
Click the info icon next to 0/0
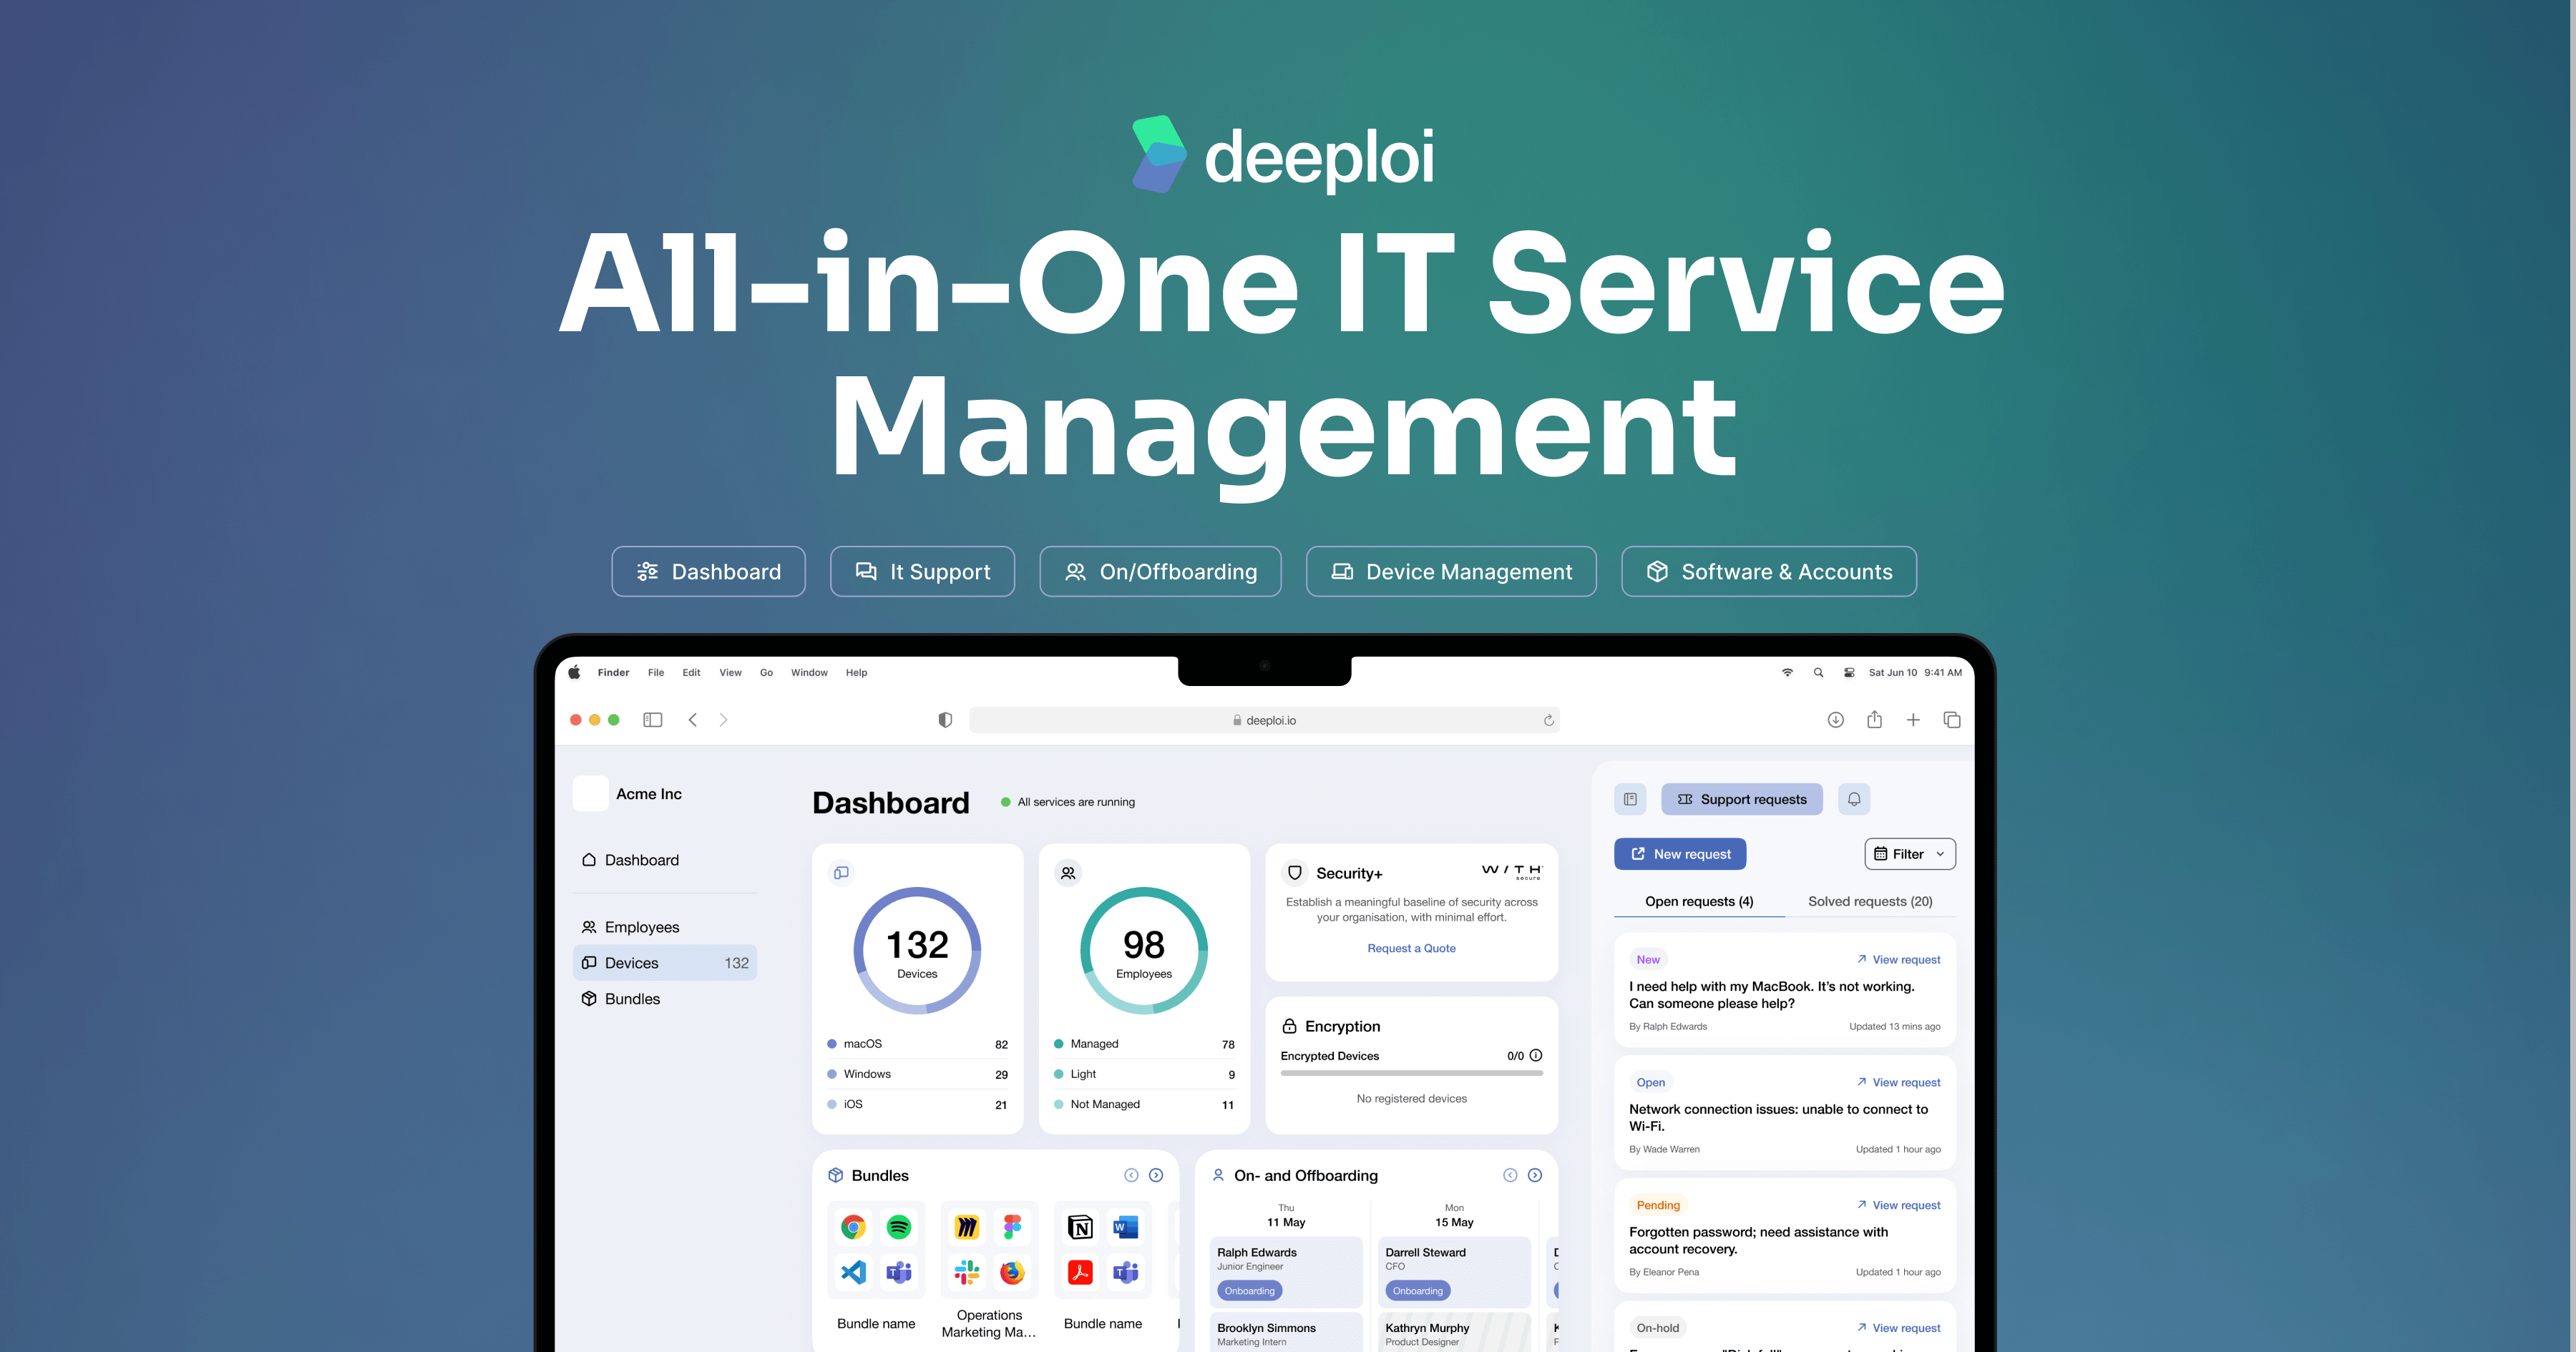coord(1536,1055)
